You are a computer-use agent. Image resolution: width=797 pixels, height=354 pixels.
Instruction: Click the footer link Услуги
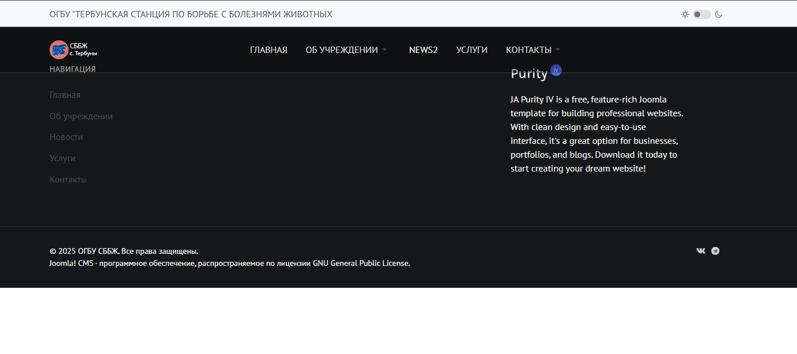pyautogui.click(x=62, y=158)
